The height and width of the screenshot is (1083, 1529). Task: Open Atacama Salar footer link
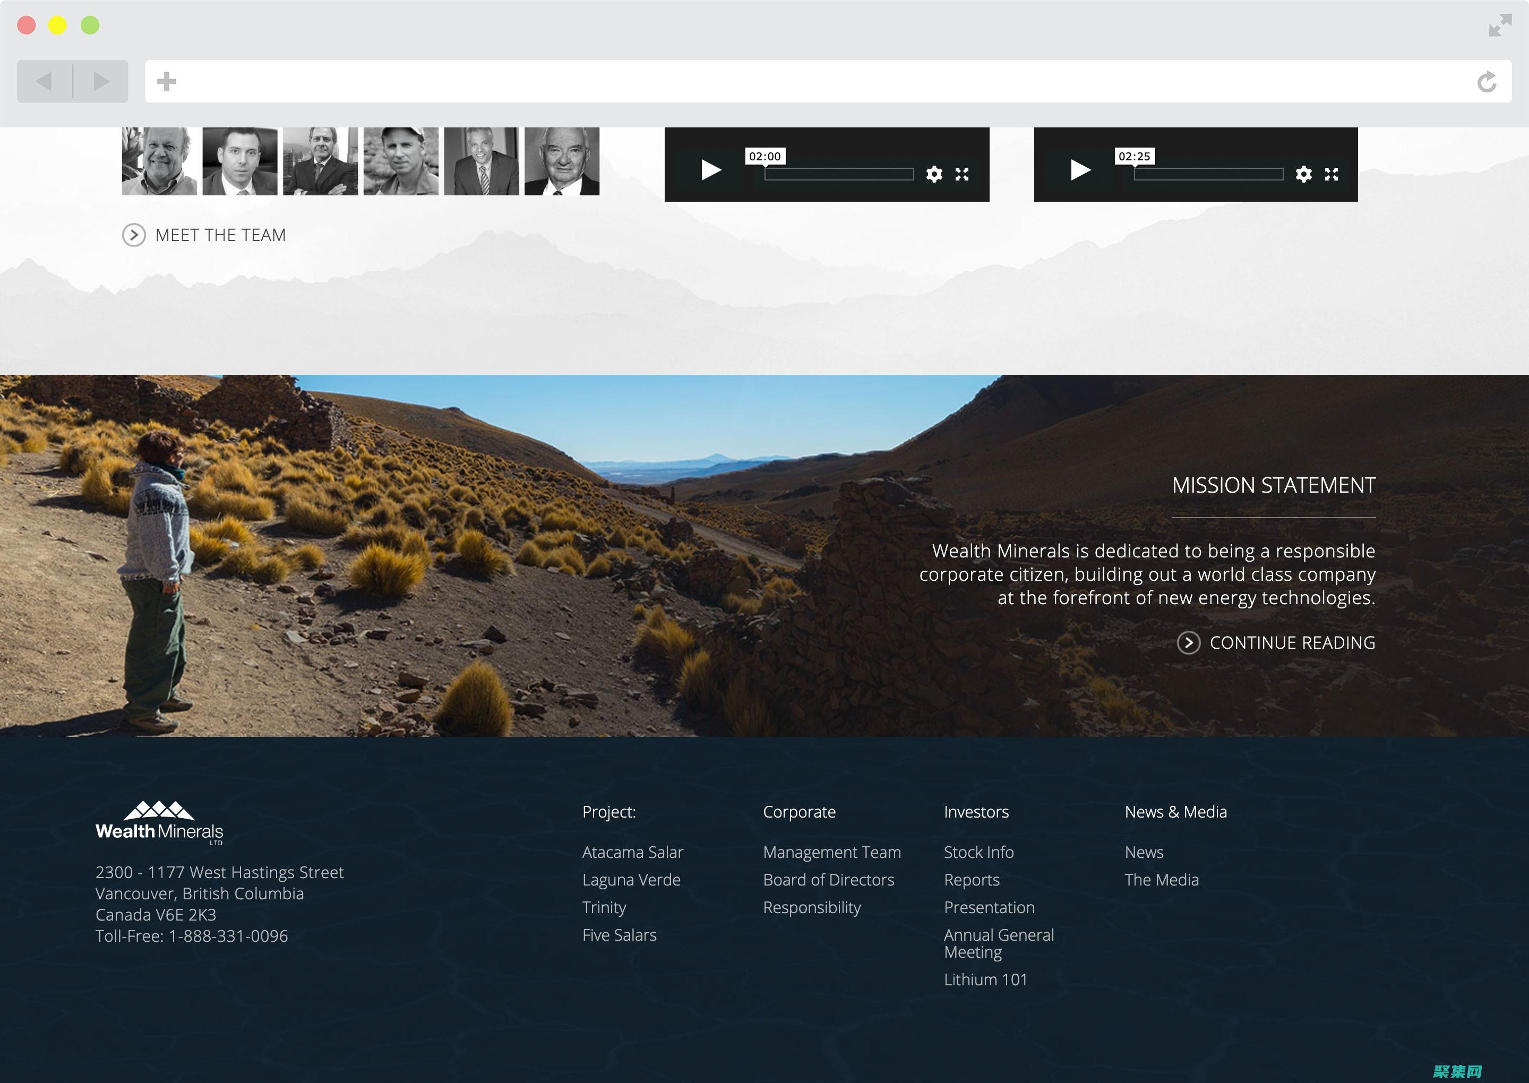632,852
